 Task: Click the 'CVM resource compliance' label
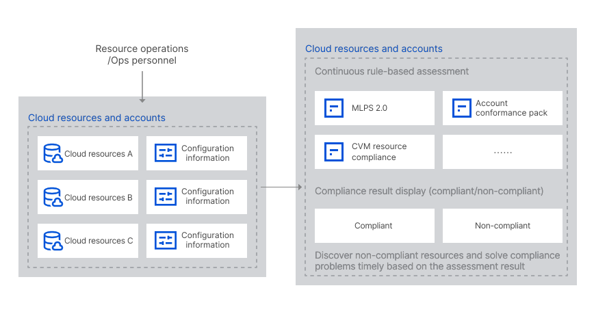click(x=379, y=152)
